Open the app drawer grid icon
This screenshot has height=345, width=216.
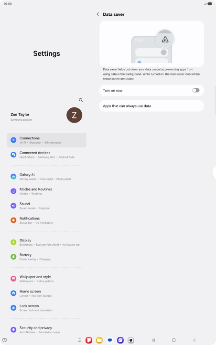pyautogui.click(x=80, y=340)
